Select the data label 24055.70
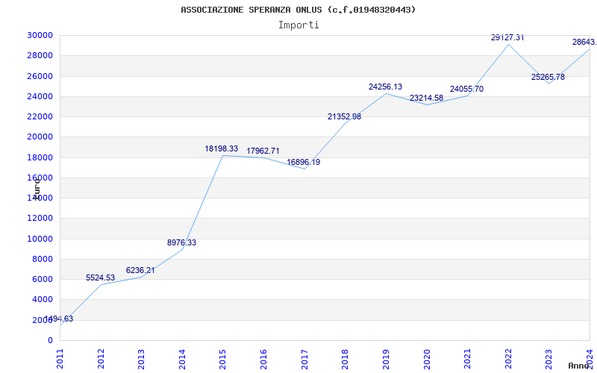The height and width of the screenshot is (373, 597). (467, 89)
